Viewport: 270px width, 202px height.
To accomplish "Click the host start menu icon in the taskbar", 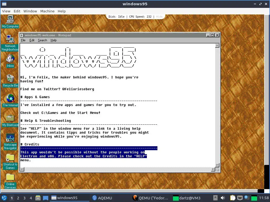I will [x=4, y=198].
